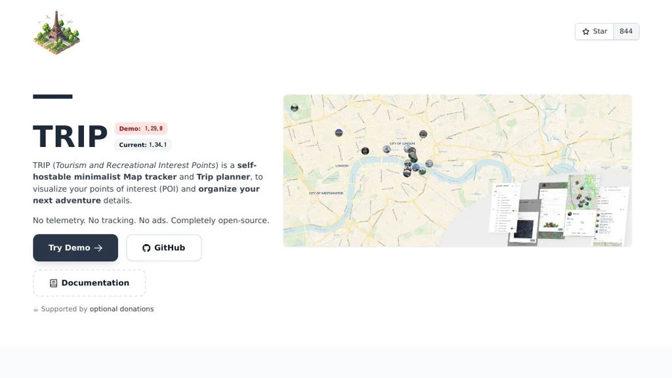Follow the optional donations link
The width and height of the screenshot is (672, 378).
point(121,309)
